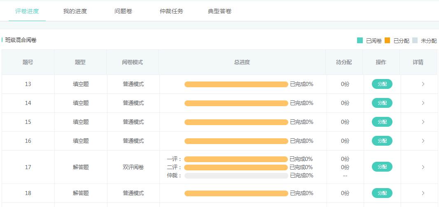Click 填空题 type cell in row 13
Screen dimensions: 439x207
tap(81, 84)
